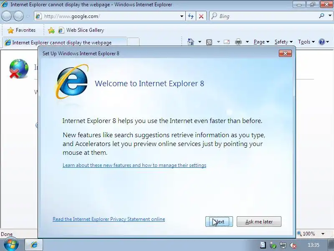Click the magnifier search button

click(x=321, y=16)
